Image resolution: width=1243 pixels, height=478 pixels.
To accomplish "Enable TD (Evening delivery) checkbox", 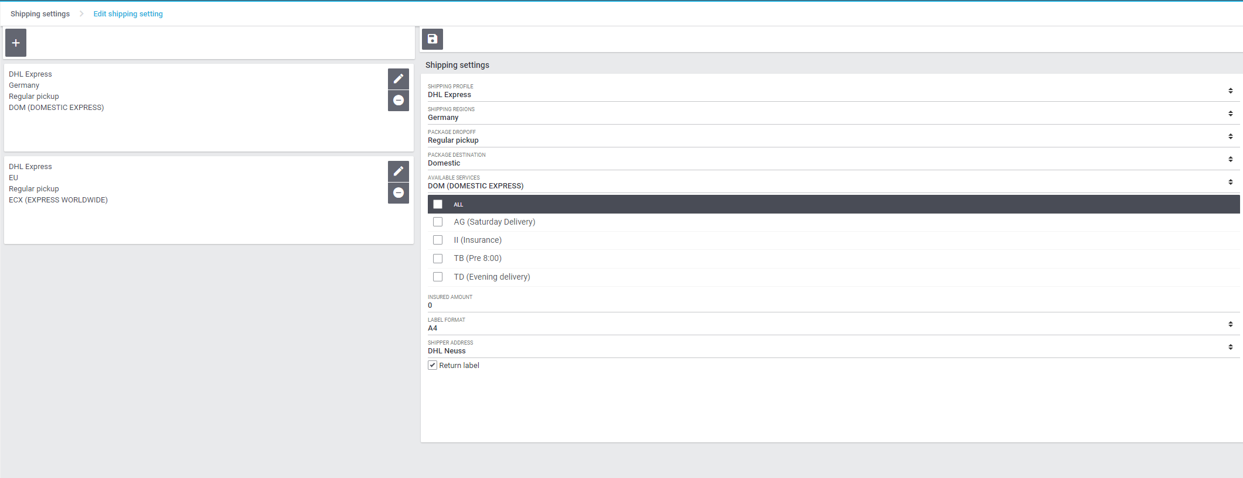I will pyautogui.click(x=438, y=277).
